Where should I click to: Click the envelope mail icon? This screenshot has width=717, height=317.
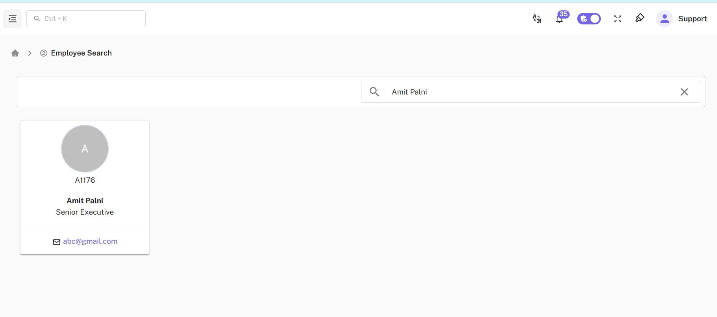(x=57, y=242)
